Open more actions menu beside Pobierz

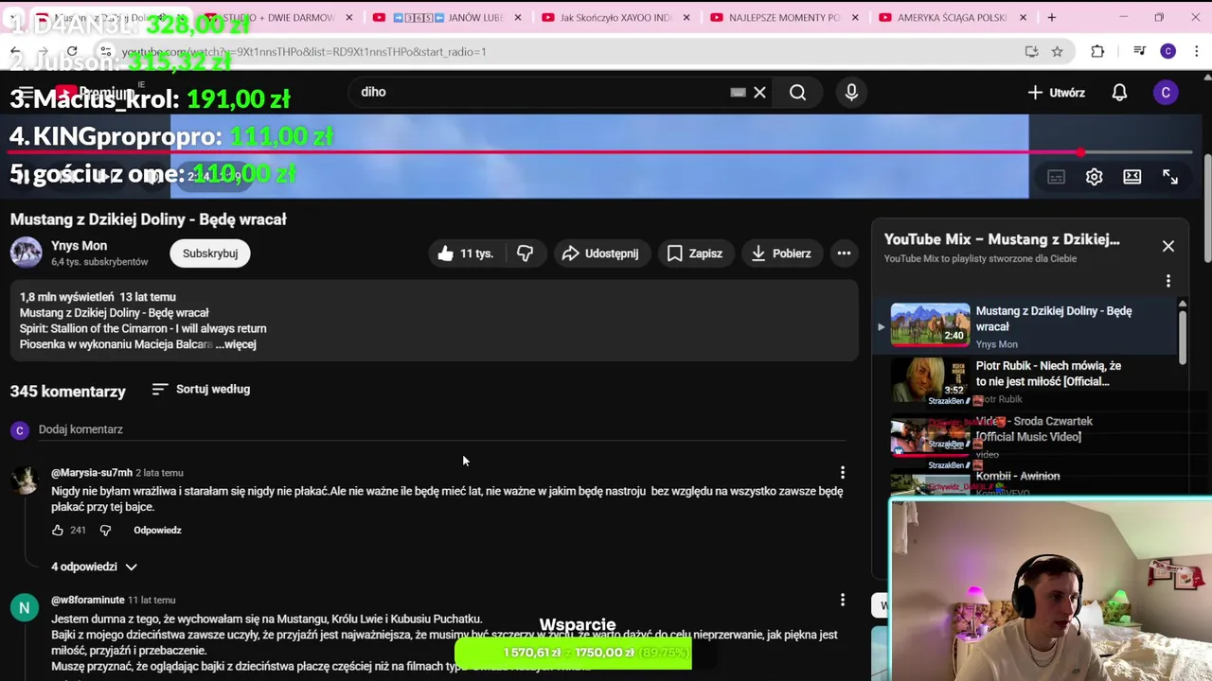[844, 253]
